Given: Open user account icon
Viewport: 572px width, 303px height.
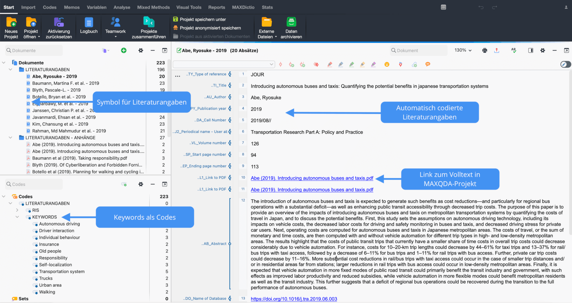Looking at the screenshot, I should [x=566, y=7].
